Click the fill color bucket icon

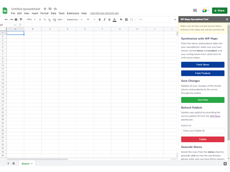(121, 19)
